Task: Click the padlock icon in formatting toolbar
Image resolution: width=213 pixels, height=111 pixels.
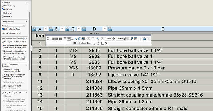Action: point(144,39)
